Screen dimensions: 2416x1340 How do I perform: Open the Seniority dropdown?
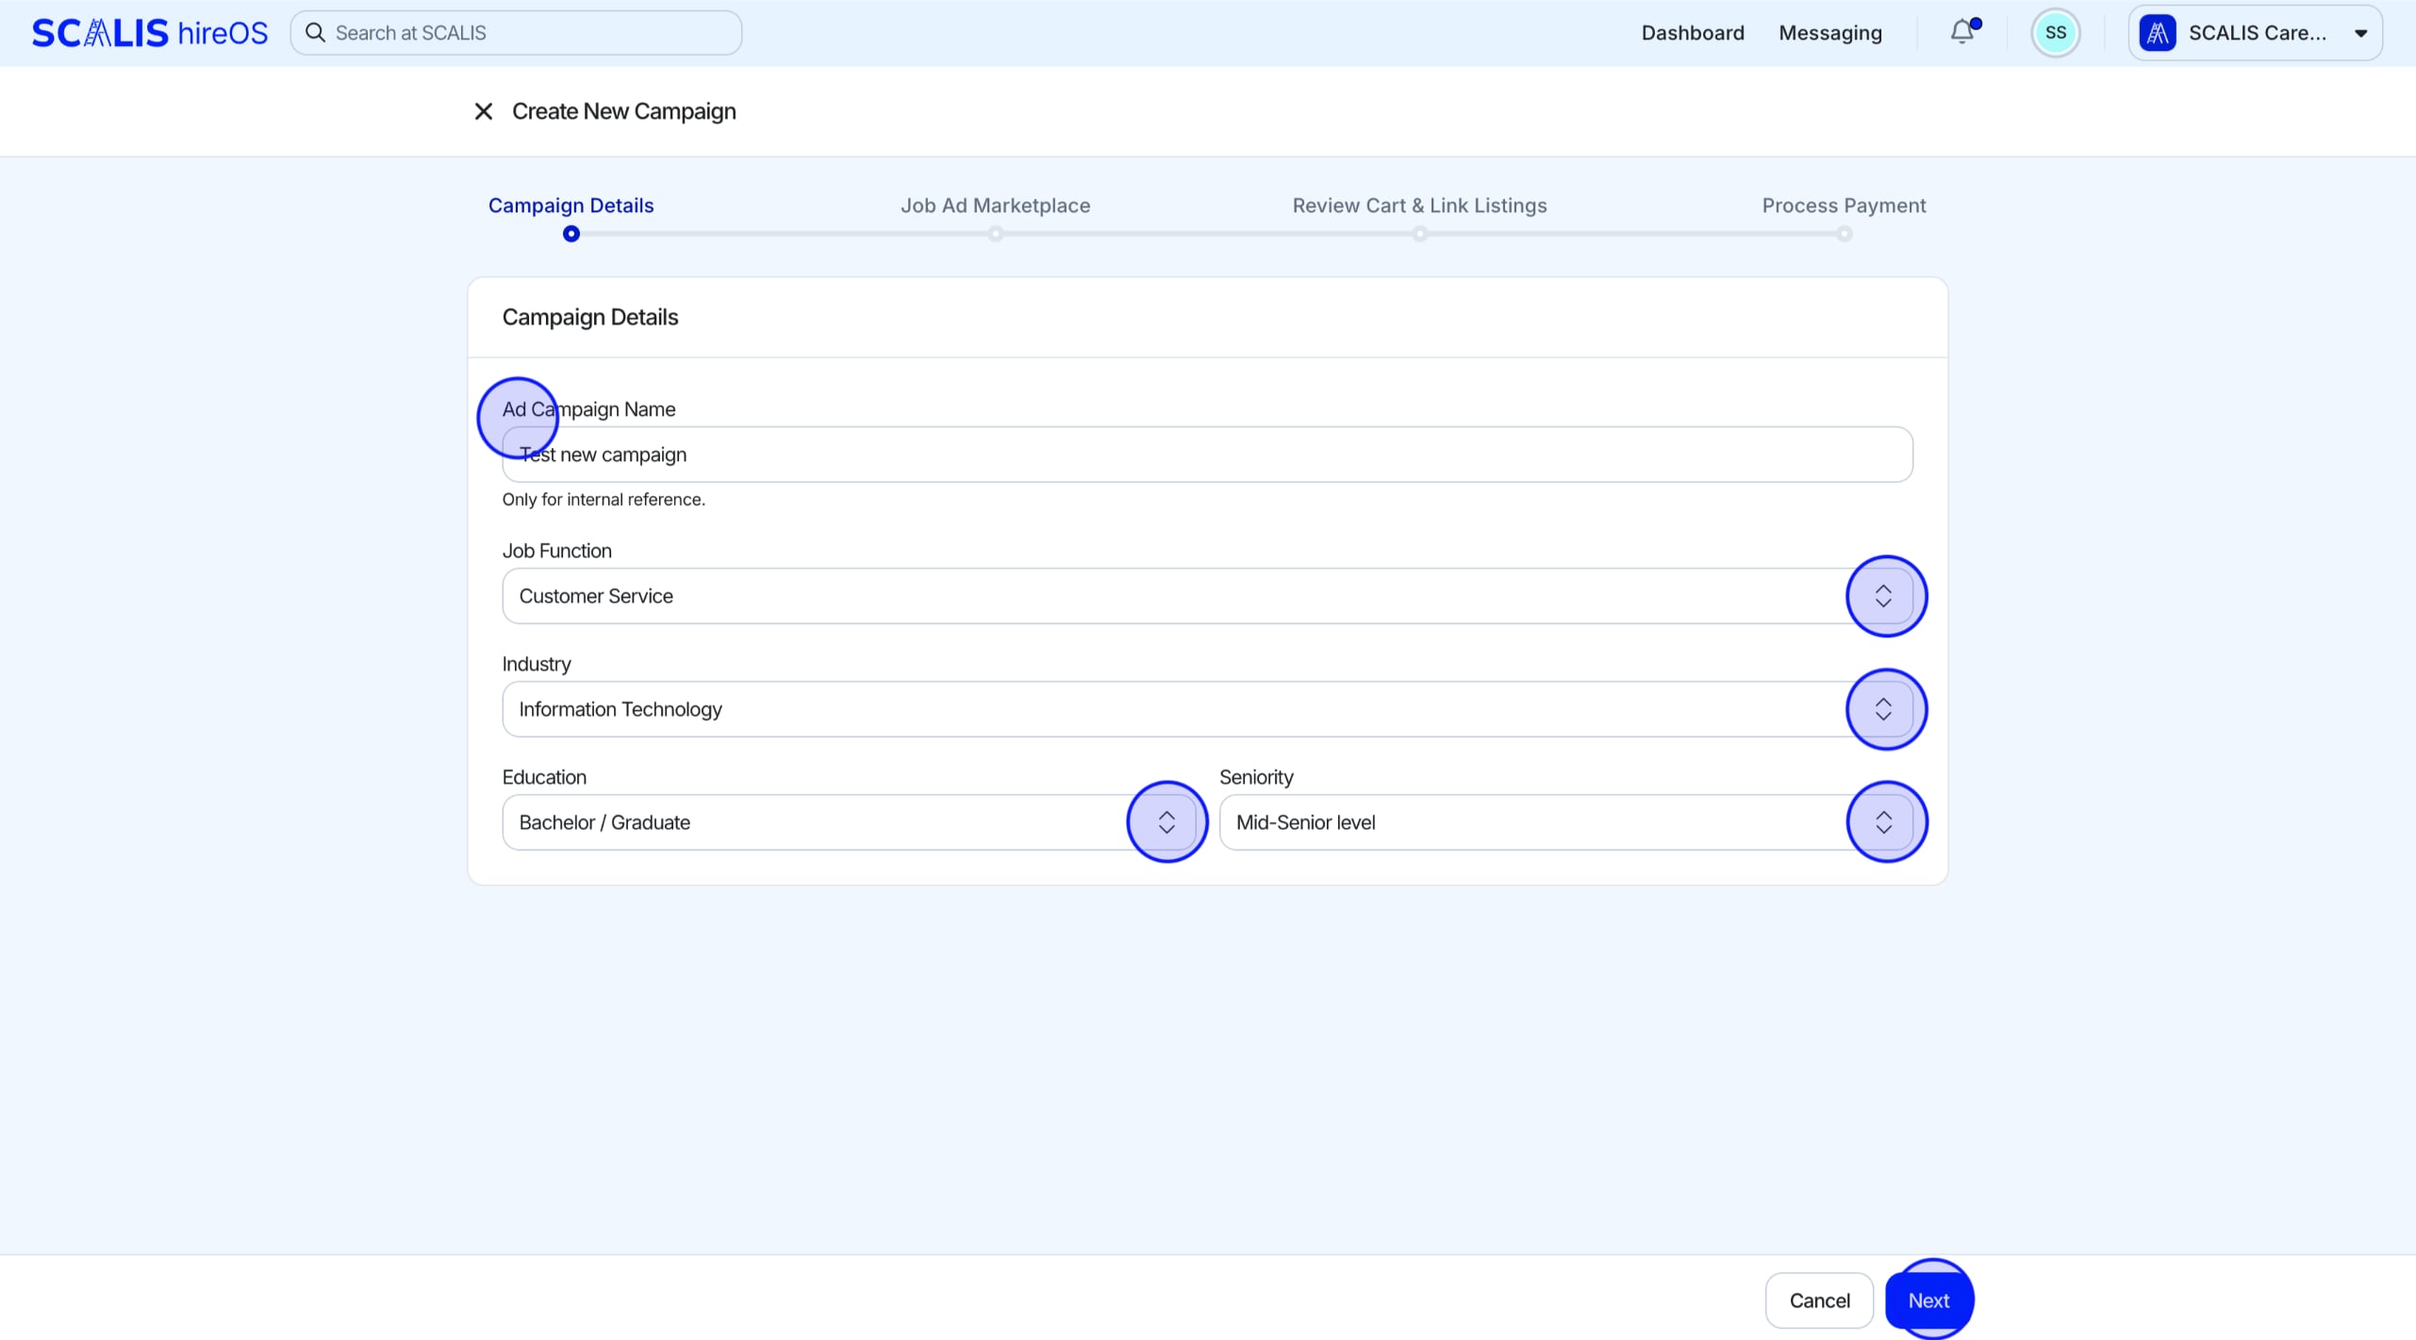coord(1566,822)
